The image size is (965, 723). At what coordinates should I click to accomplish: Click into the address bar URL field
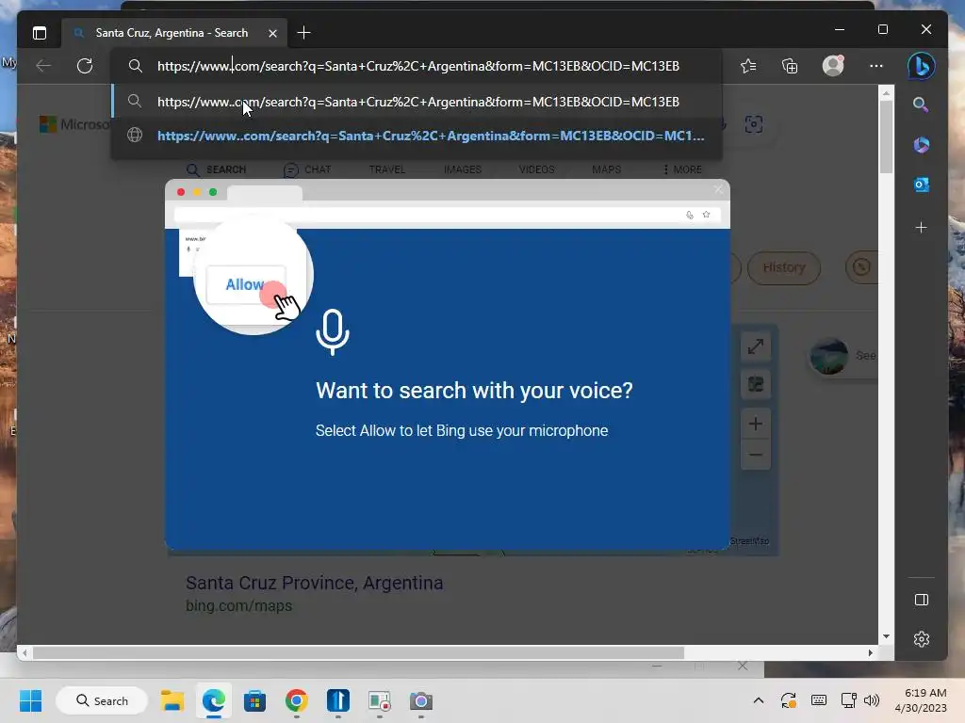tap(418, 66)
